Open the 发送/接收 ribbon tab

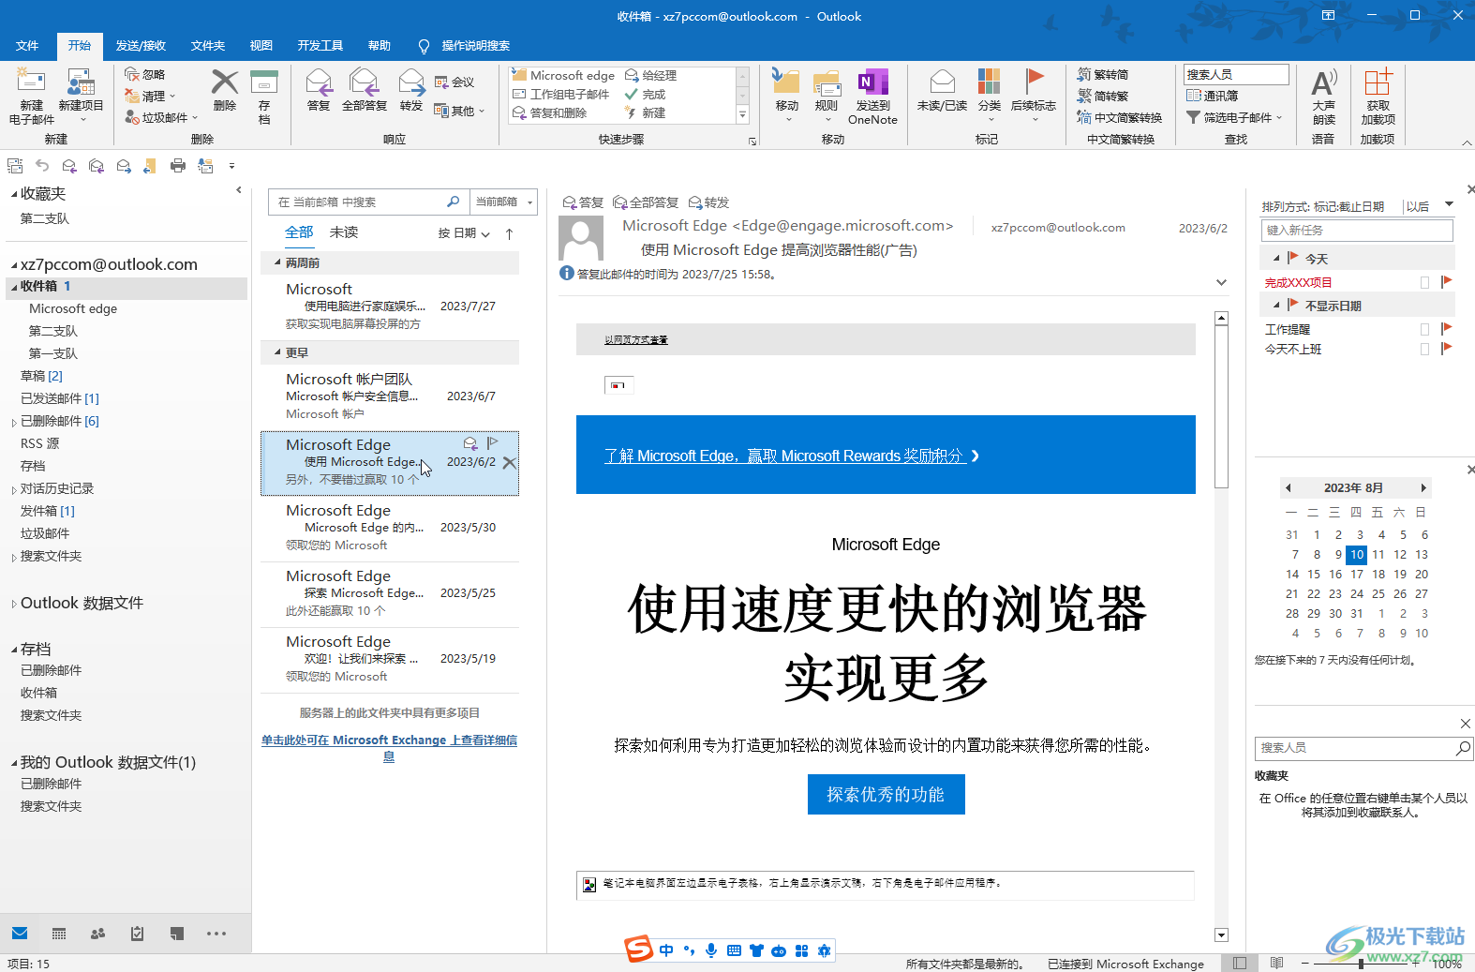[141, 45]
